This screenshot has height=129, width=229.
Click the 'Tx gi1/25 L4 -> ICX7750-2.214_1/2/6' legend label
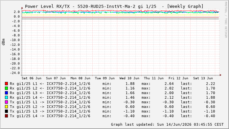pyautogui.click(x=50, y=116)
